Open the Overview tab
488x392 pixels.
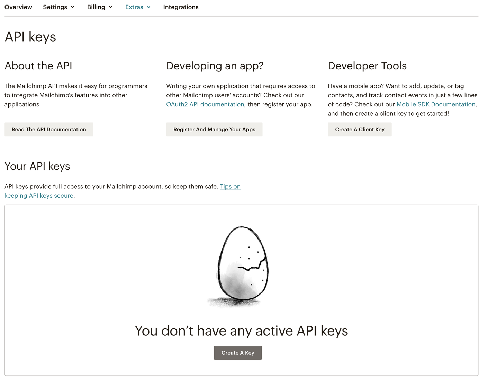coord(18,7)
